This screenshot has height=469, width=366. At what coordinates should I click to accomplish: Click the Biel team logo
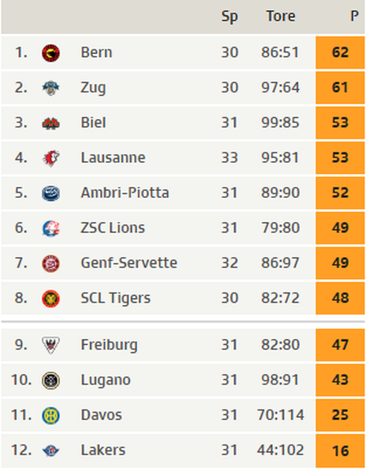pyautogui.click(x=51, y=123)
